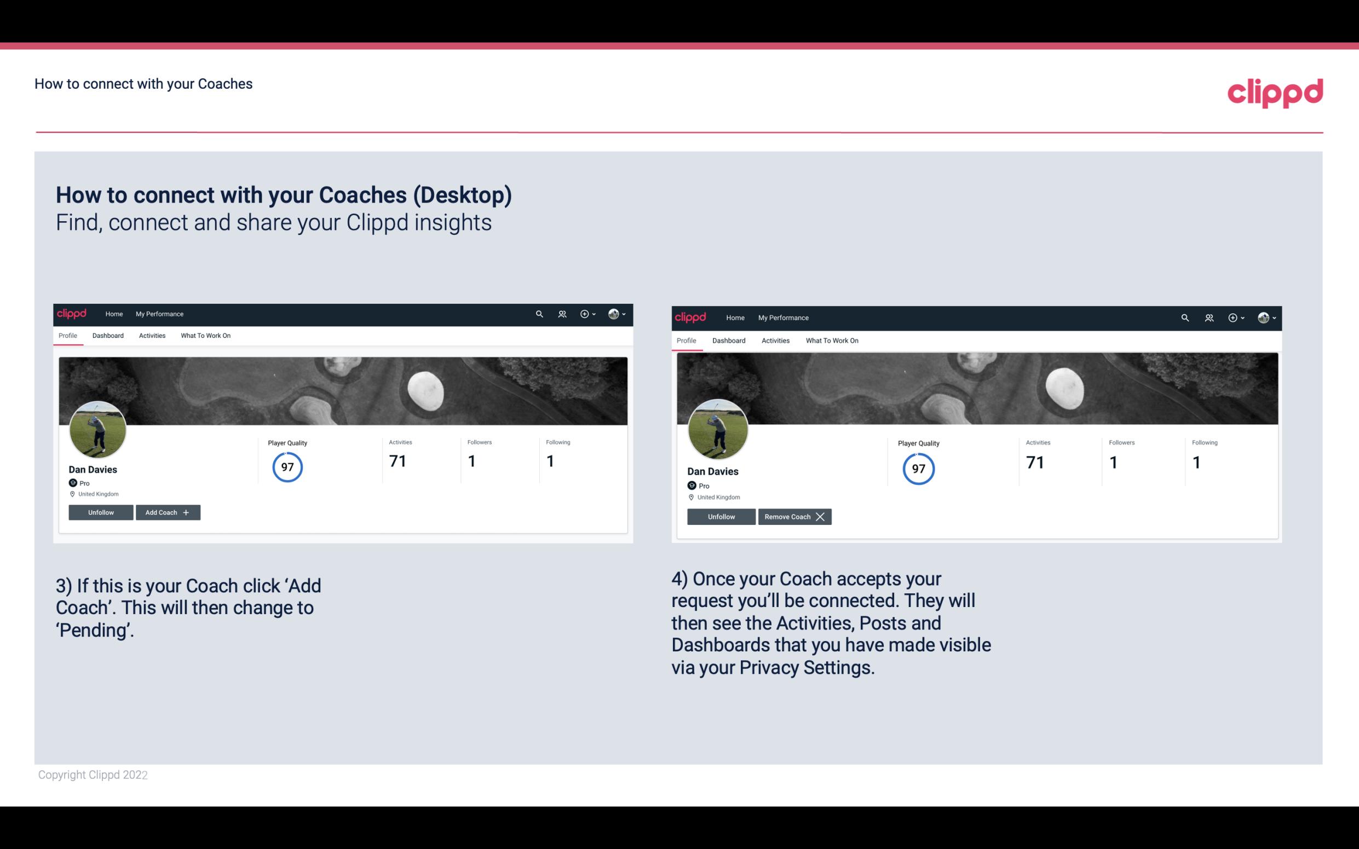Switch to 'Dashboard' tab in left screenshot
This screenshot has height=849, width=1359.
point(108,336)
